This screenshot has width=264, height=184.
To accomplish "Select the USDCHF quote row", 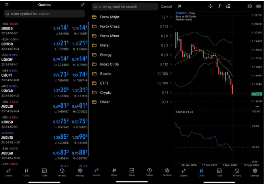I will [44, 60].
